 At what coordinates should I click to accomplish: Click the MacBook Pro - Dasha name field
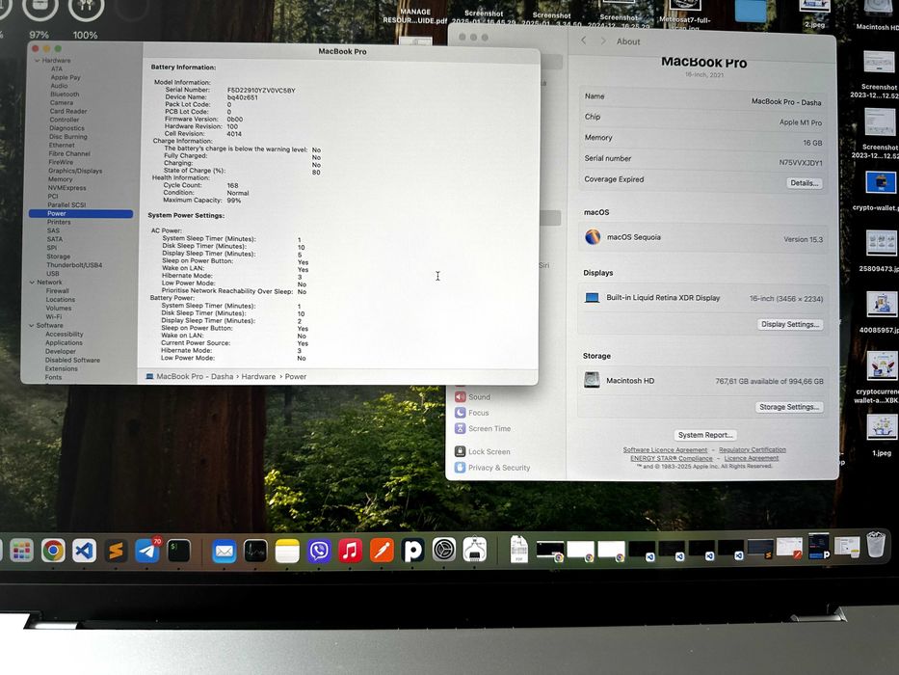point(703,99)
